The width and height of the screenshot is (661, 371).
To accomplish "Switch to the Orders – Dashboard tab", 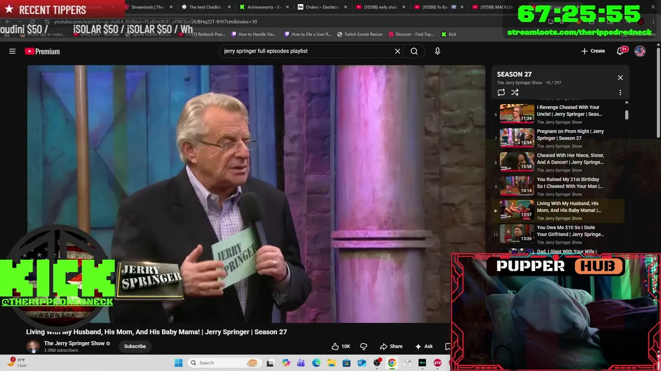I will (322, 7).
